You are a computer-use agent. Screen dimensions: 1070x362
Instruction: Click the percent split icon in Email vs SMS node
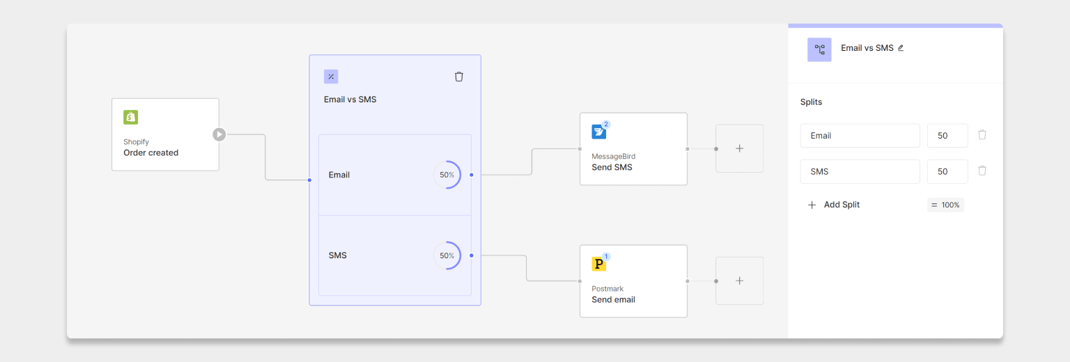[x=331, y=77]
